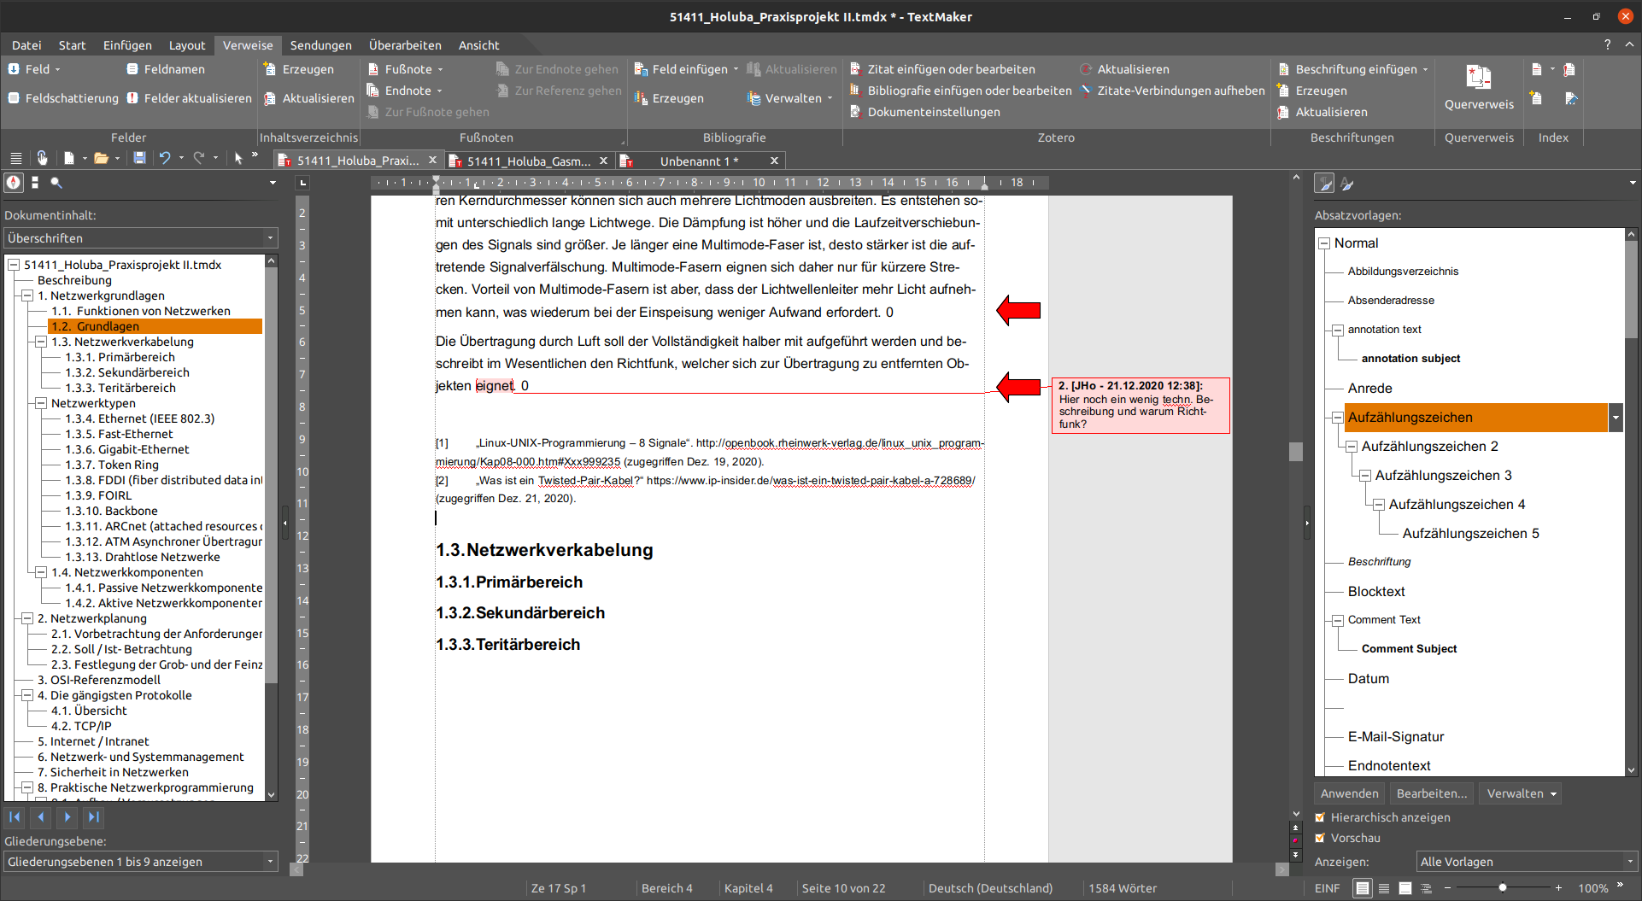Select Blocktext paragraph style
The height and width of the screenshot is (901, 1642).
point(1375,591)
